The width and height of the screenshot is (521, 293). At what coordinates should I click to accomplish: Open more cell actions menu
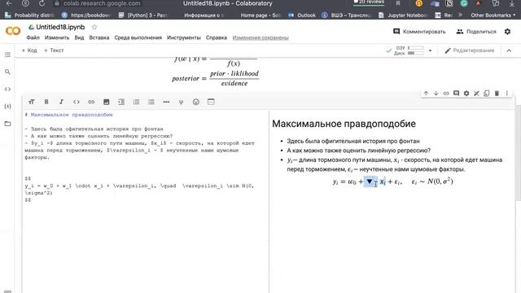tap(507, 94)
